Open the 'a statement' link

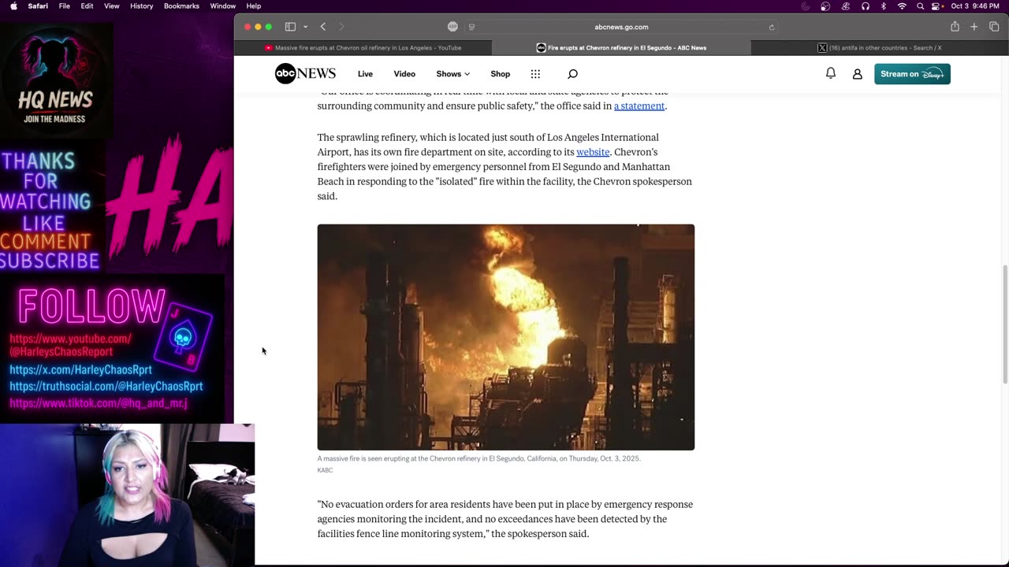pyautogui.click(x=639, y=106)
